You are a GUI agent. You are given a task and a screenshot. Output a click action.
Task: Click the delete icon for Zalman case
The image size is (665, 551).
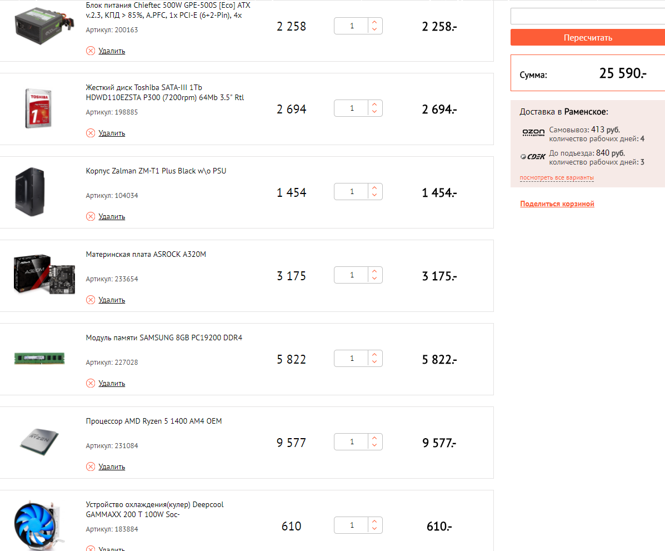coord(91,216)
